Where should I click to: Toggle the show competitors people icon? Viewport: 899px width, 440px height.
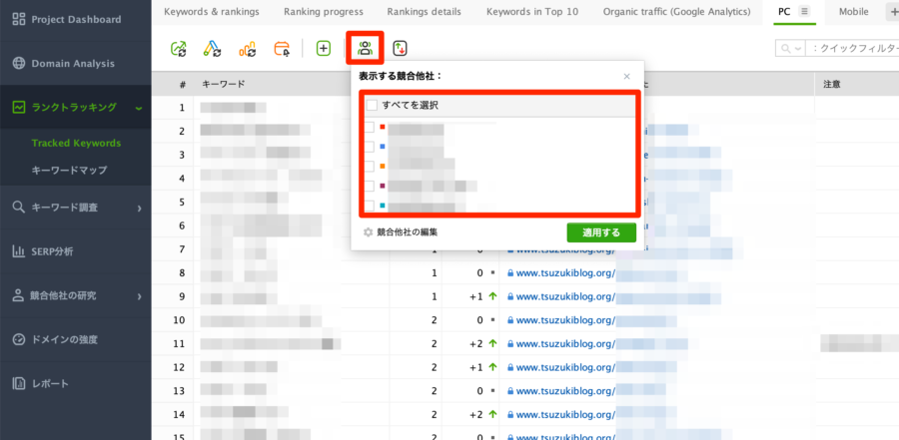click(x=365, y=48)
